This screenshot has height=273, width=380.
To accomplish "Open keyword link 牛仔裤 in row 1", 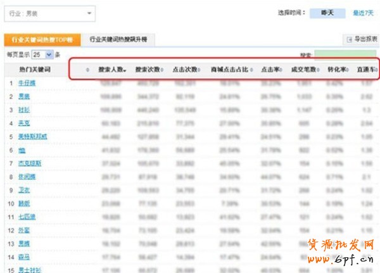I will (x=26, y=83).
